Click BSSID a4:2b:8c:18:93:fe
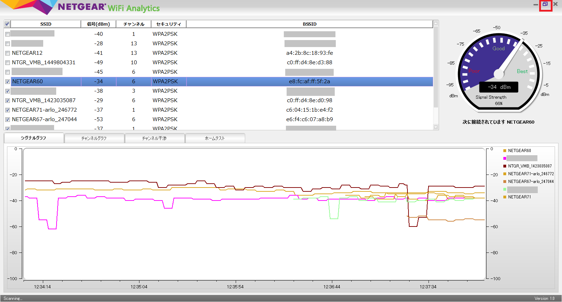Image resolution: width=562 pixels, height=302 pixels. [x=309, y=53]
